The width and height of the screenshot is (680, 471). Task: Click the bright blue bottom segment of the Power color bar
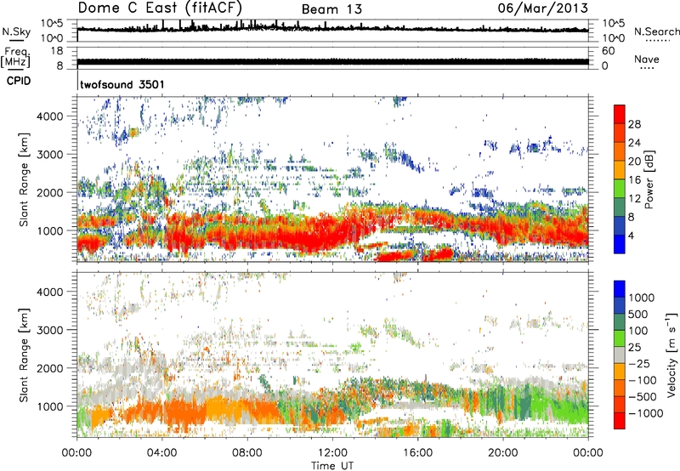[x=620, y=244]
